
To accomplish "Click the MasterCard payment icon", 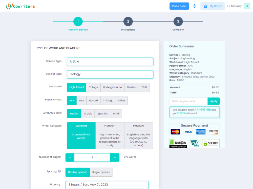I will 175,131.
